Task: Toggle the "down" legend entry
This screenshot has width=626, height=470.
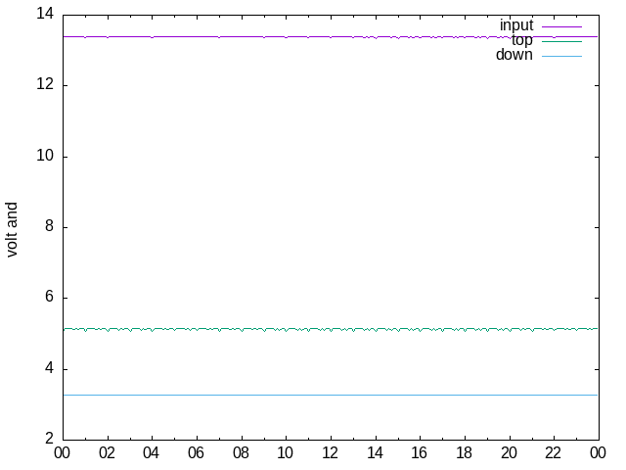Action: [x=514, y=55]
